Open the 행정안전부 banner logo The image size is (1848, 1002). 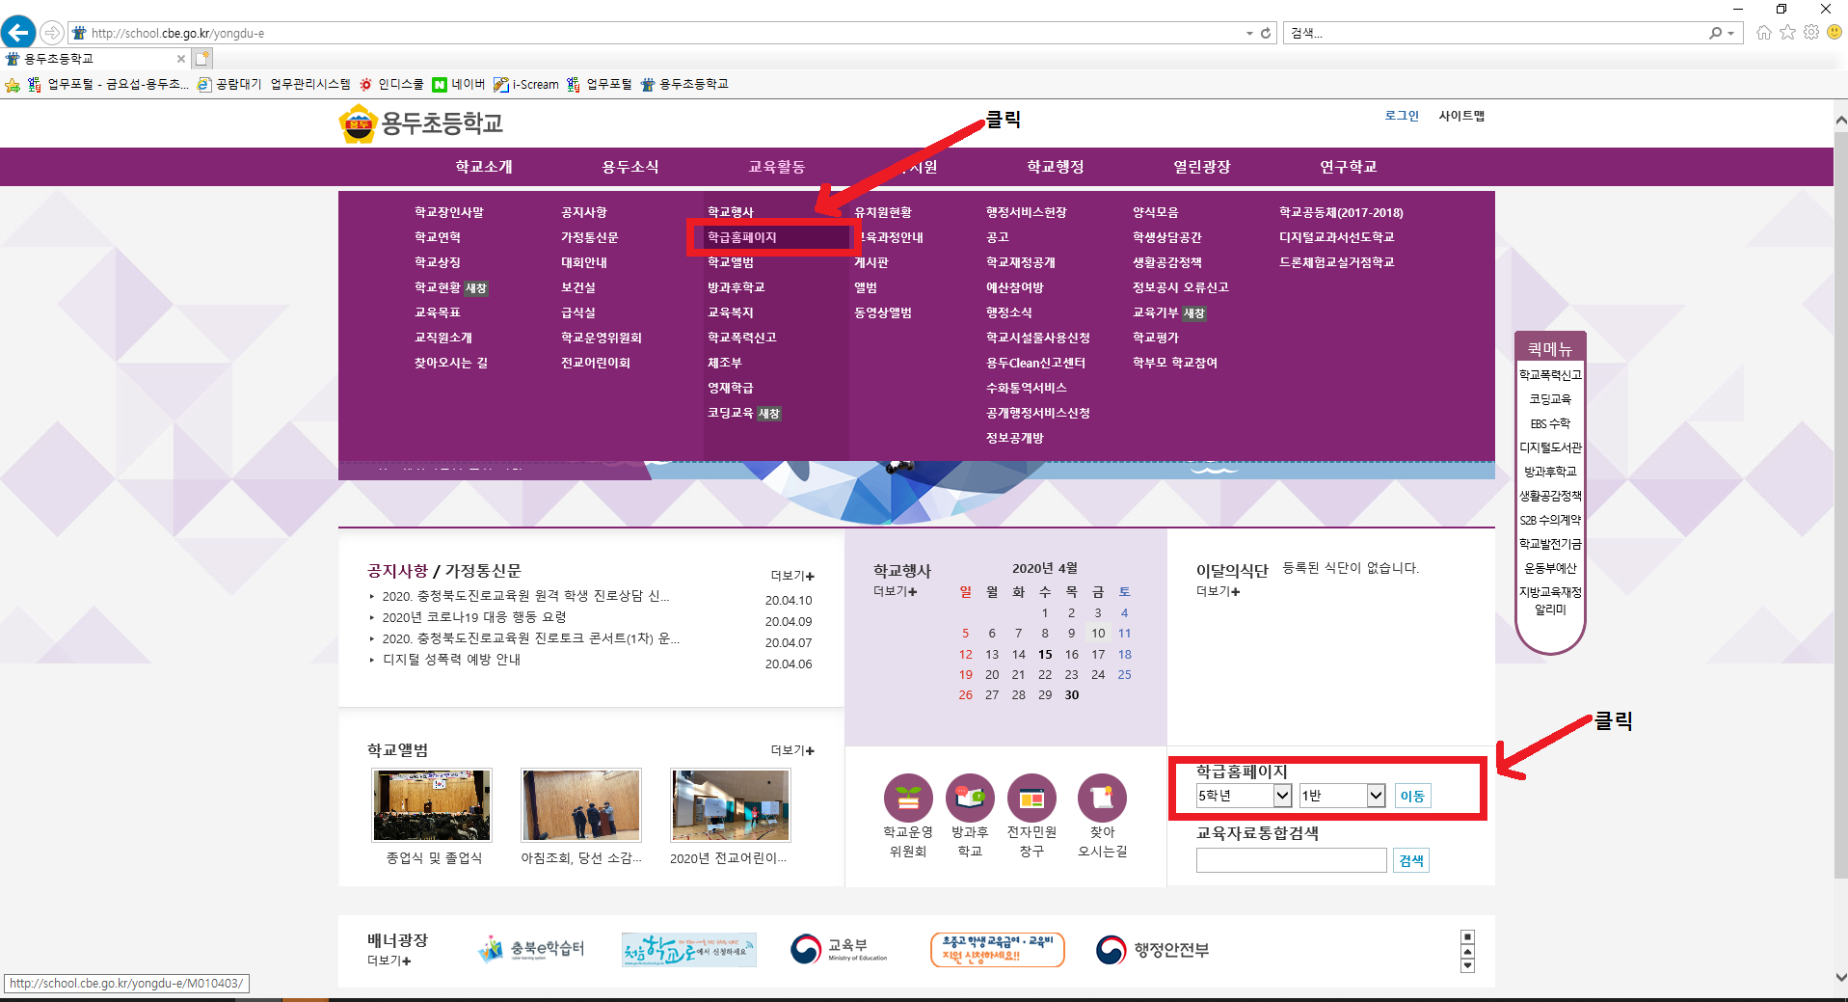[x=1152, y=950]
